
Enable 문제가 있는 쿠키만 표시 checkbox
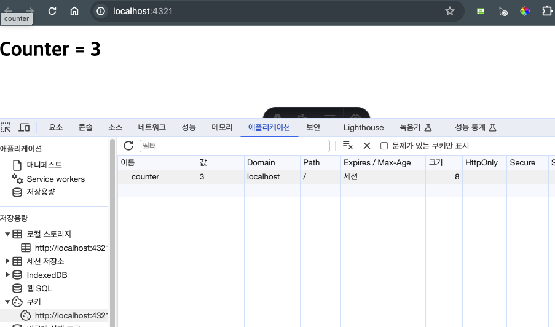(384, 146)
